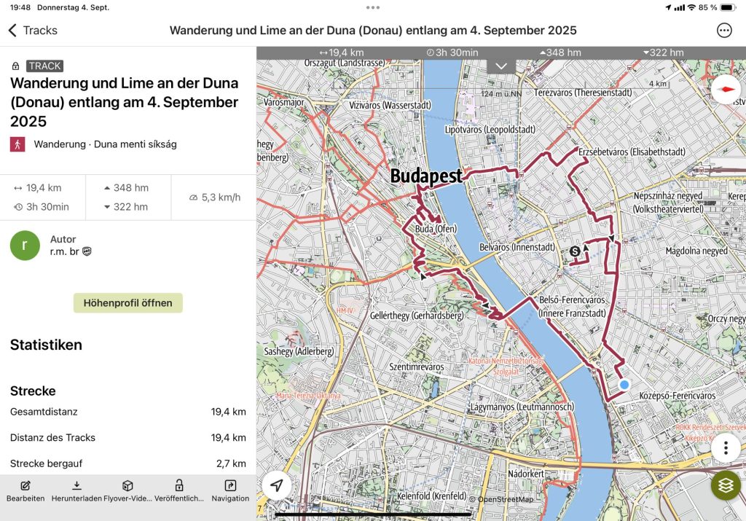746x521 pixels.
Task: Click Höhenprofil öffnen button
Action: (127, 303)
